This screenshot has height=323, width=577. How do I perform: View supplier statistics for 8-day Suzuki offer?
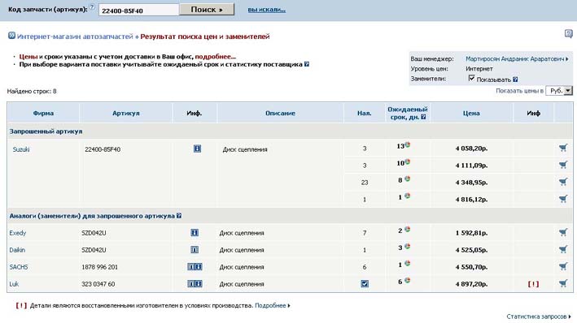coord(408,179)
